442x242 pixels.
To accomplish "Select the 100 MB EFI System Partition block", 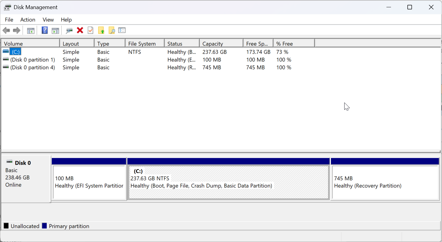I will pyautogui.click(x=89, y=182).
